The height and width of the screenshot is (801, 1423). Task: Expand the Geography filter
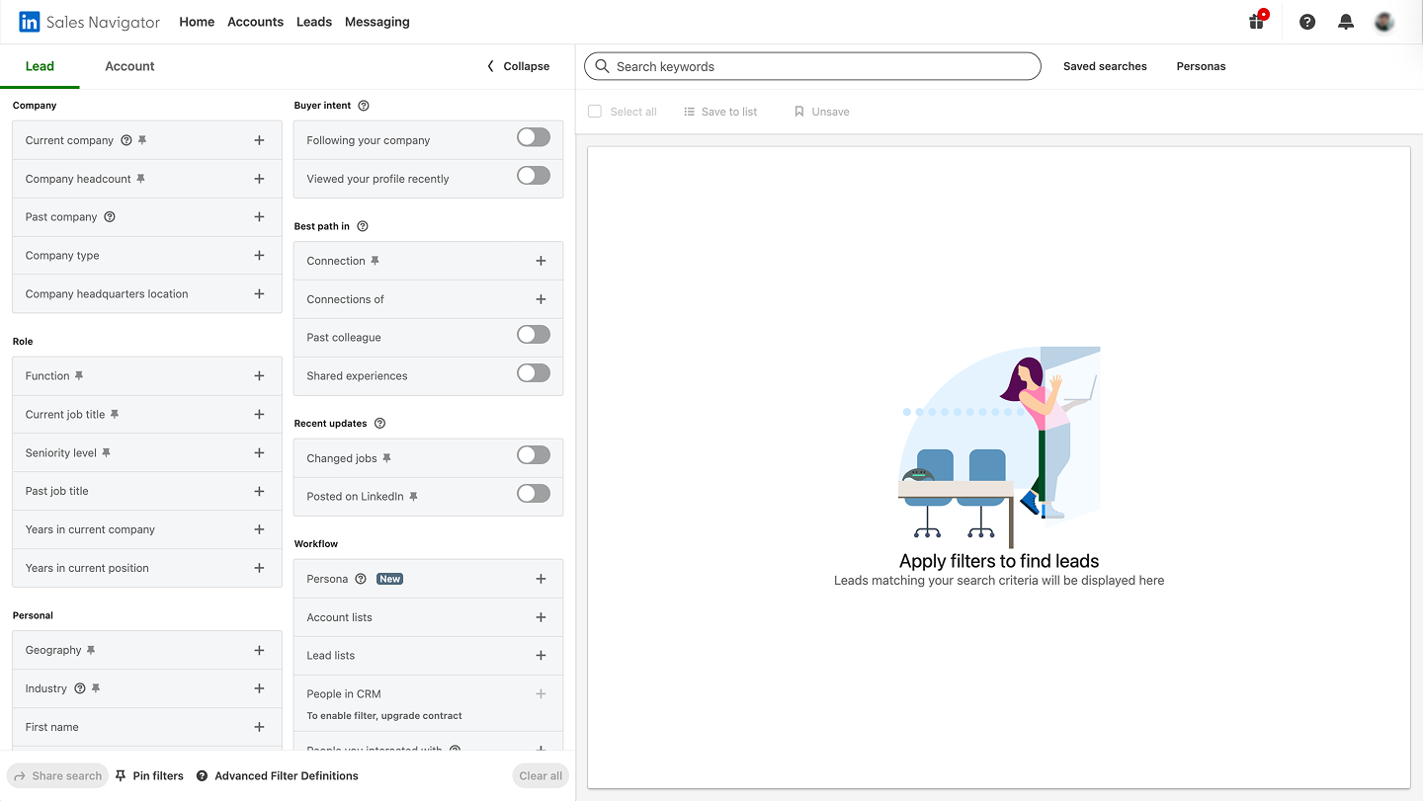tap(259, 650)
